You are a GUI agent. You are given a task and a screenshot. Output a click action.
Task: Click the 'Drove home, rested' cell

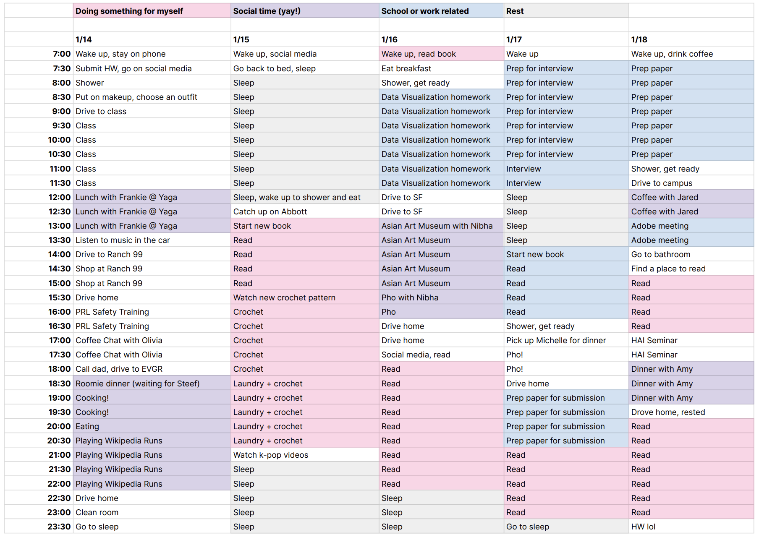(691, 412)
